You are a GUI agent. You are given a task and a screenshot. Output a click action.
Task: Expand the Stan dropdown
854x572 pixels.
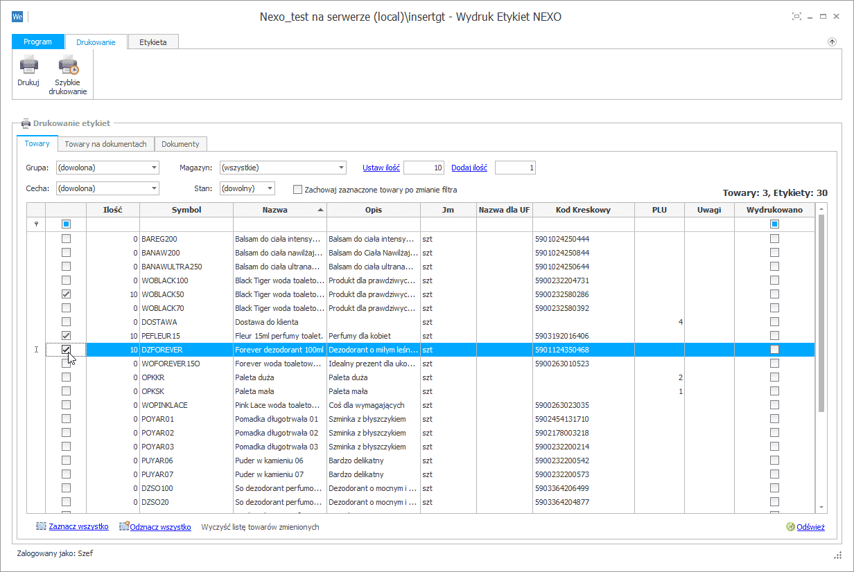[x=270, y=188]
